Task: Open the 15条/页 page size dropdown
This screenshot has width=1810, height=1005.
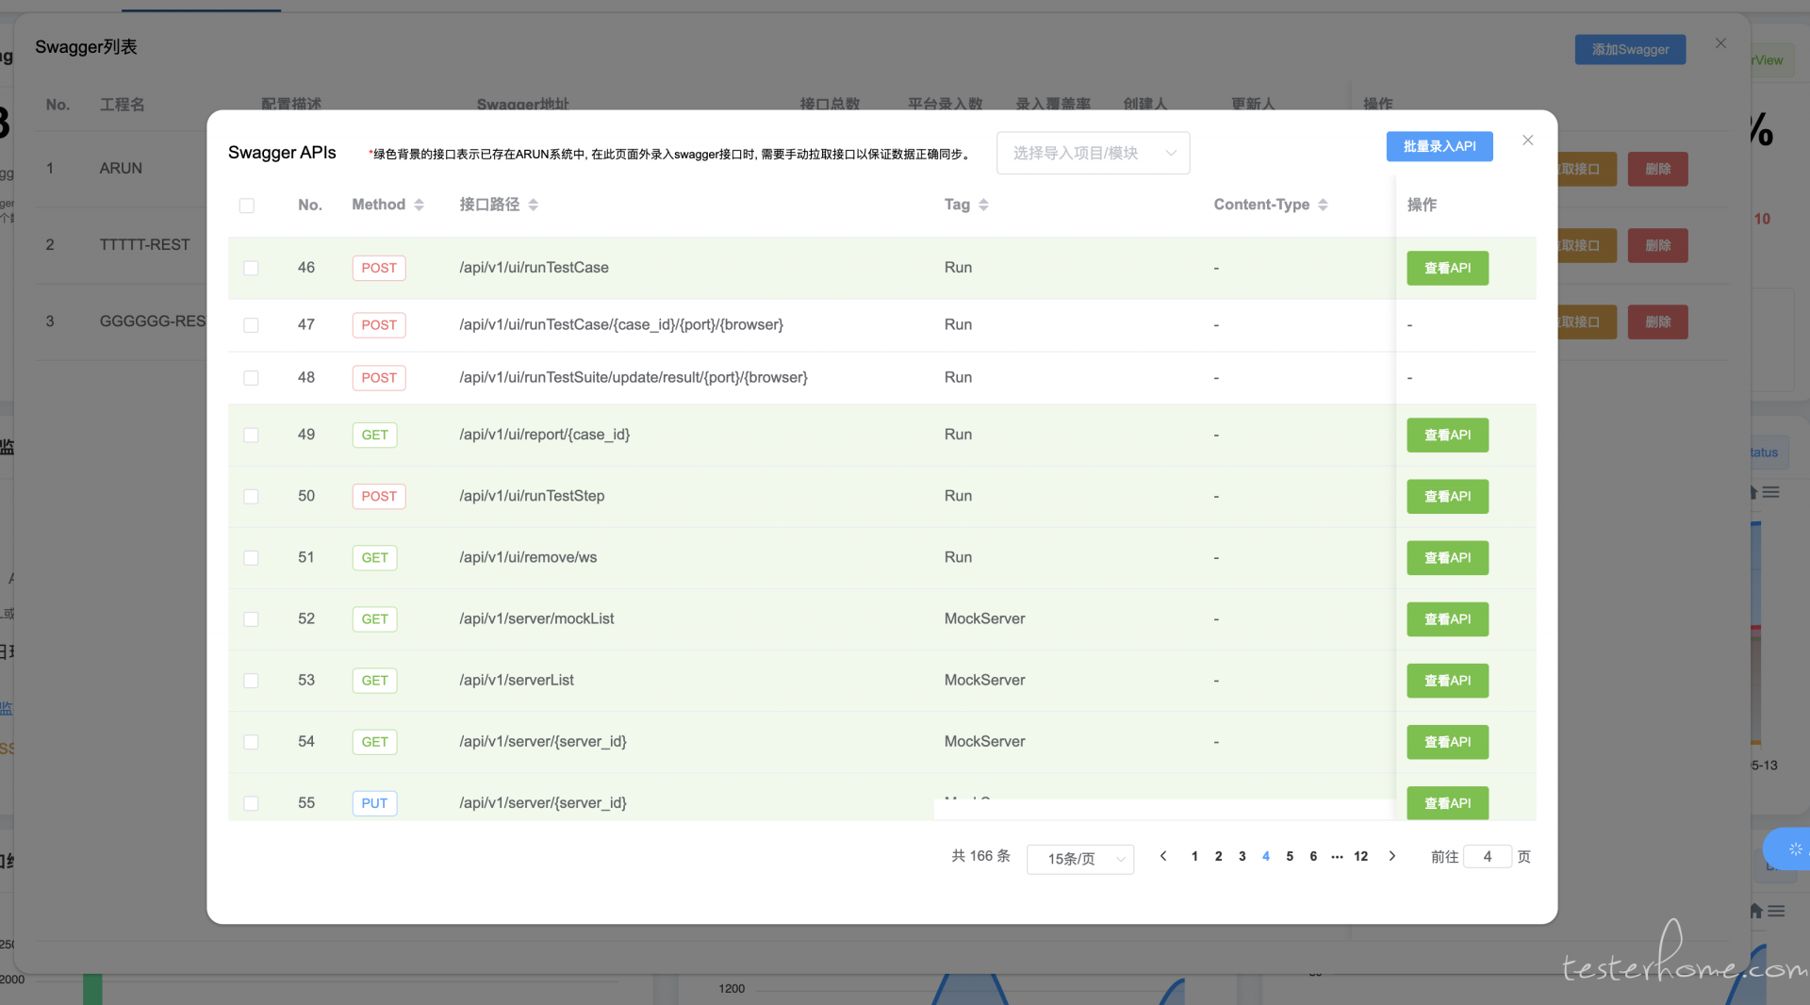Action: [1080, 859]
